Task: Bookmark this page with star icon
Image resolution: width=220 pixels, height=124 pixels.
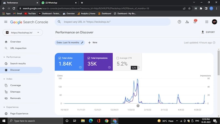Action: click(189, 8)
